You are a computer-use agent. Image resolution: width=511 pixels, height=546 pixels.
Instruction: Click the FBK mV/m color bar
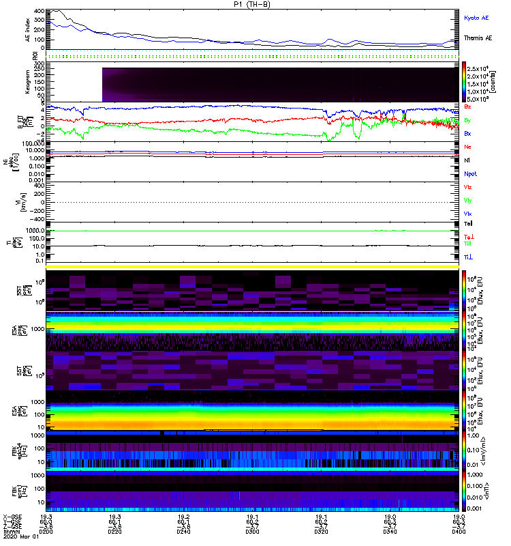pos(464,451)
